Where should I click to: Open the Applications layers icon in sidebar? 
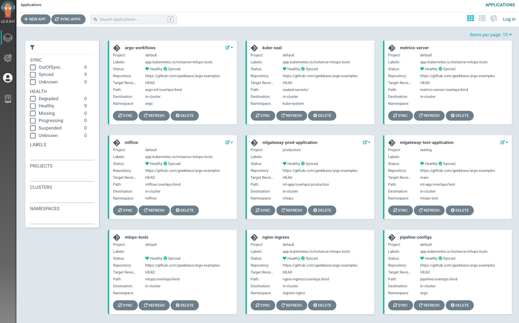click(8, 38)
